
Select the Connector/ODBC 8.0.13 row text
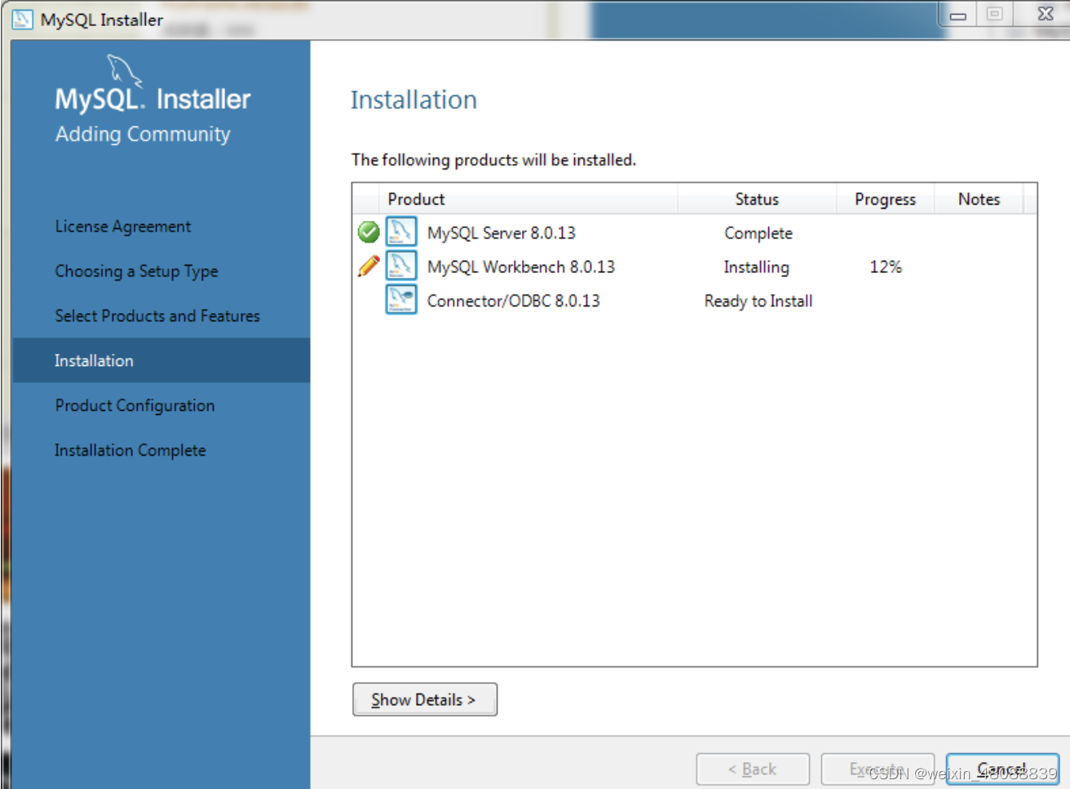(x=514, y=301)
